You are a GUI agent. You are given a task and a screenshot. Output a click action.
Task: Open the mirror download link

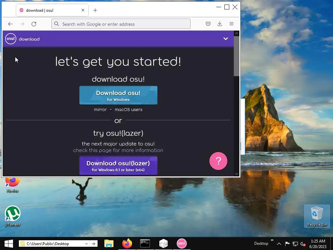pos(100,110)
